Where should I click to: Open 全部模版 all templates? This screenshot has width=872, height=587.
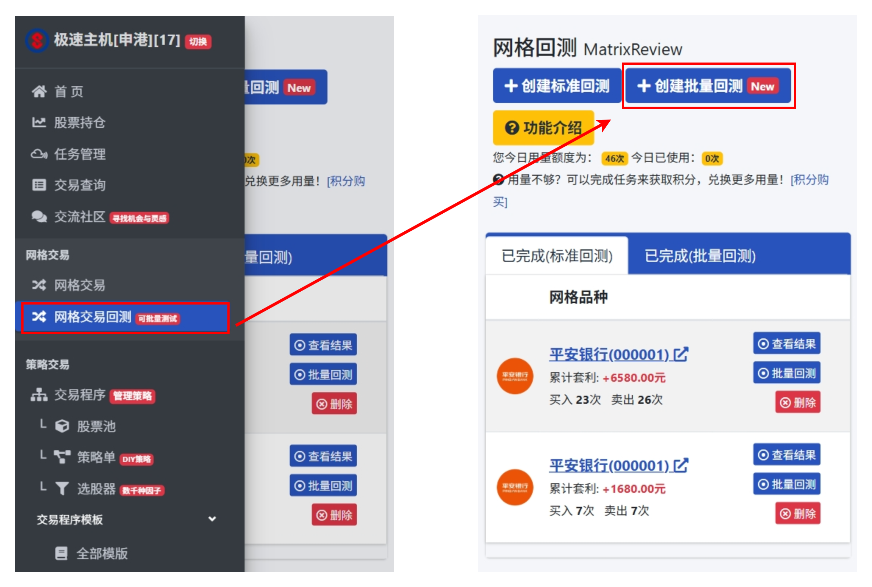coord(102,553)
